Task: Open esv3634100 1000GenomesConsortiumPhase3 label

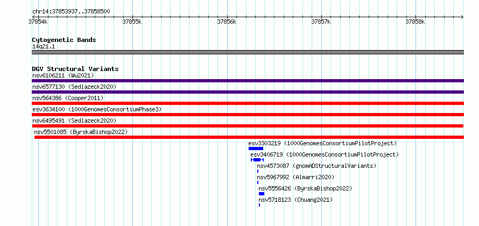Action: 97,109
